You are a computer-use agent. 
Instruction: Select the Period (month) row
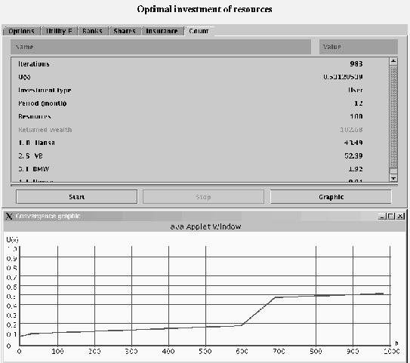200,103
